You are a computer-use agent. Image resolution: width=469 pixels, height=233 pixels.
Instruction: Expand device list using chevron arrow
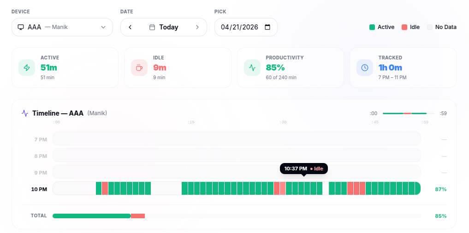pyautogui.click(x=103, y=27)
